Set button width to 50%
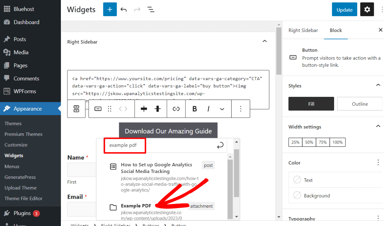This screenshot has height=226, width=384. (x=309, y=142)
